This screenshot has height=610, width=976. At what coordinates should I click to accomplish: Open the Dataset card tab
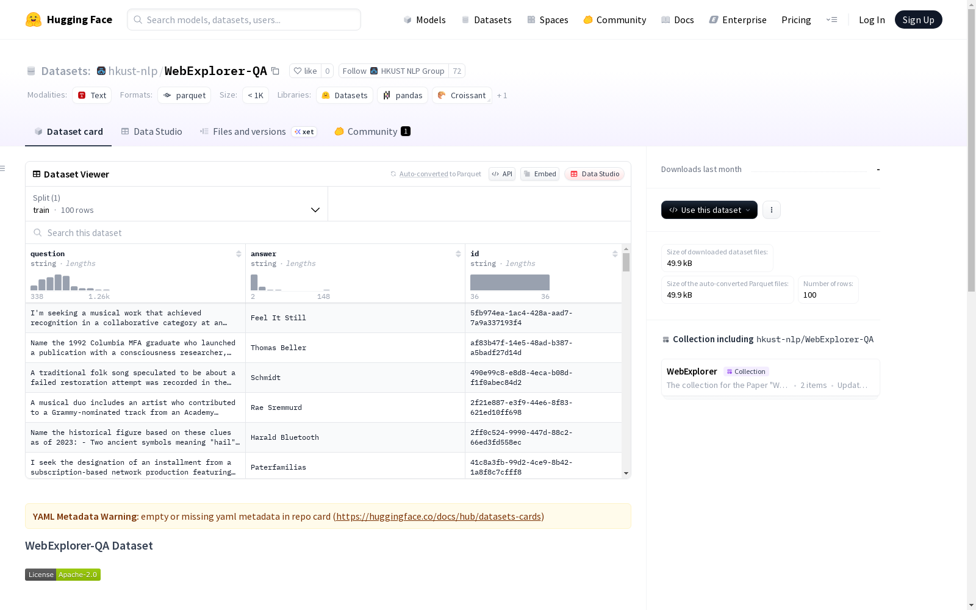tap(68, 132)
